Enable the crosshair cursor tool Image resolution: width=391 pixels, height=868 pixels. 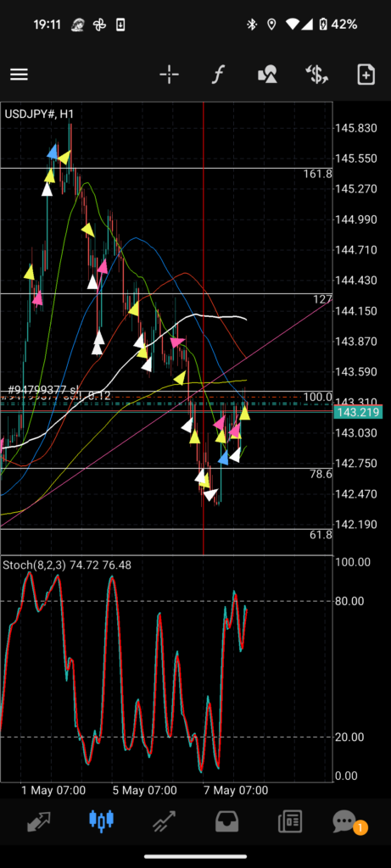coord(169,75)
